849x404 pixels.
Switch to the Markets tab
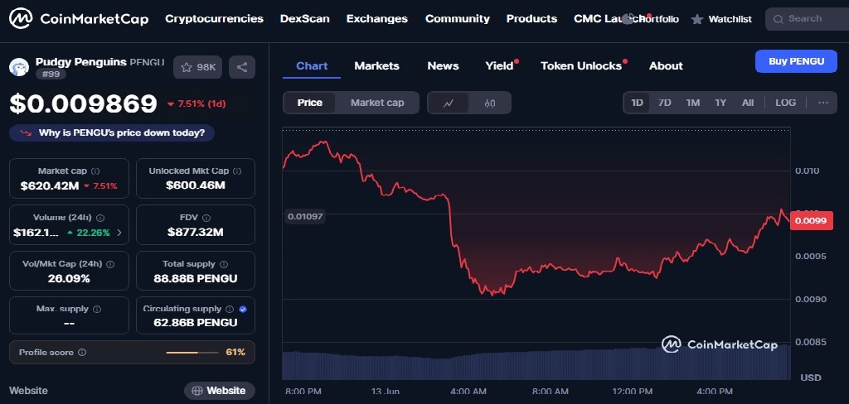377,66
